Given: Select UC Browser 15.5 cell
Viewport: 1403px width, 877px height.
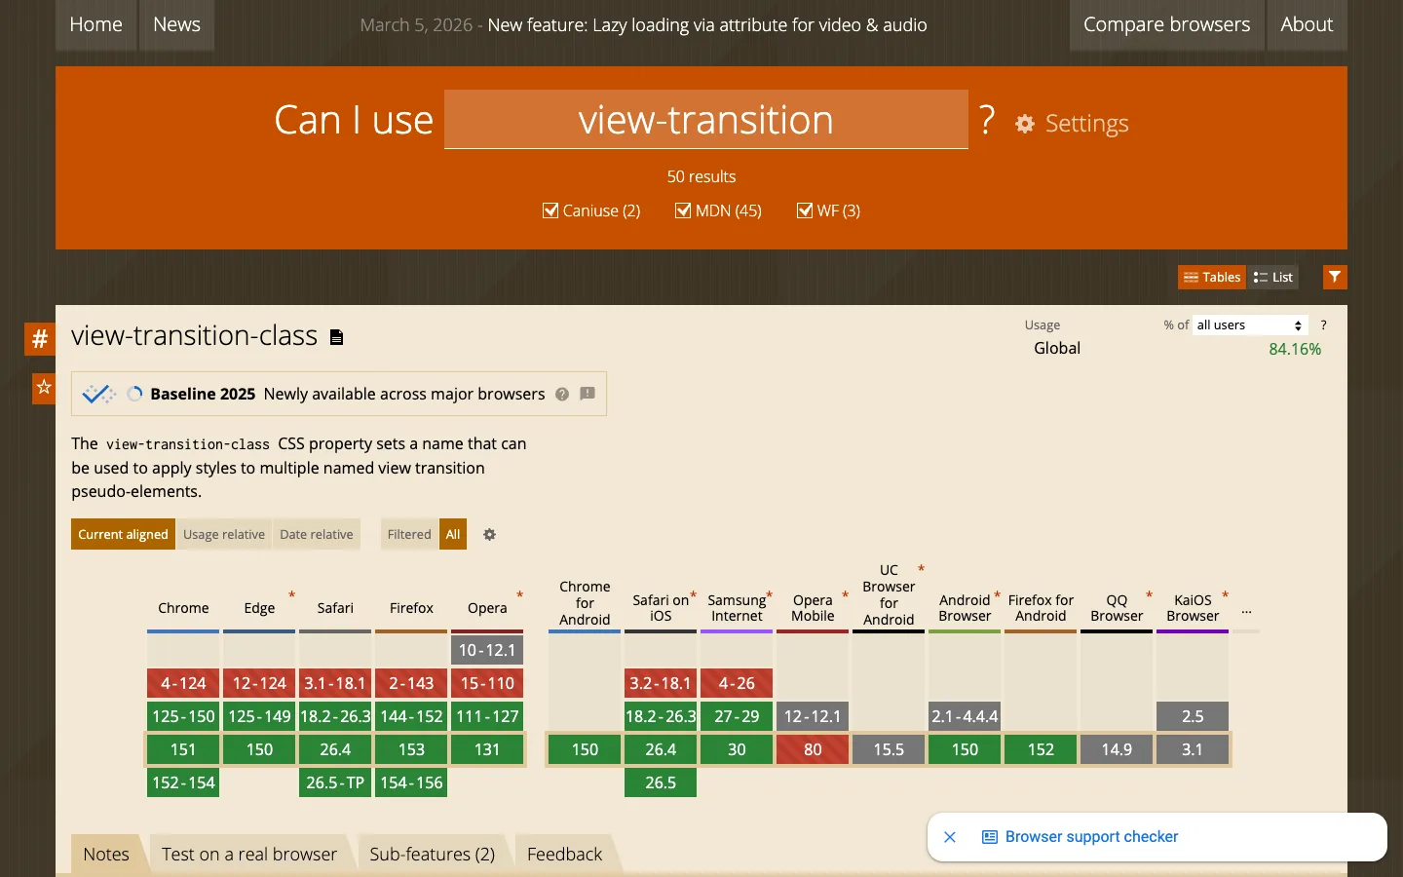Looking at the screenshot, I should 889,749.
